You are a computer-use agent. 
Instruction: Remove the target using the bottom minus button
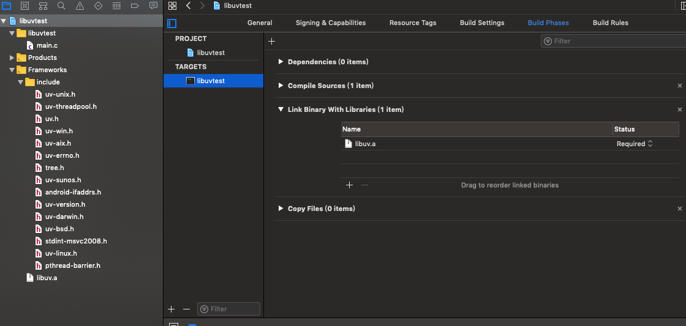[186, 309]
